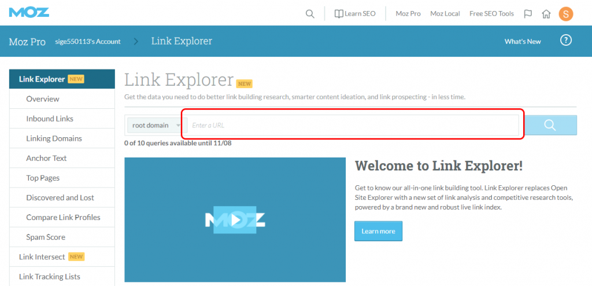Select Link Explorer in sidebar

tap(62, 79)
